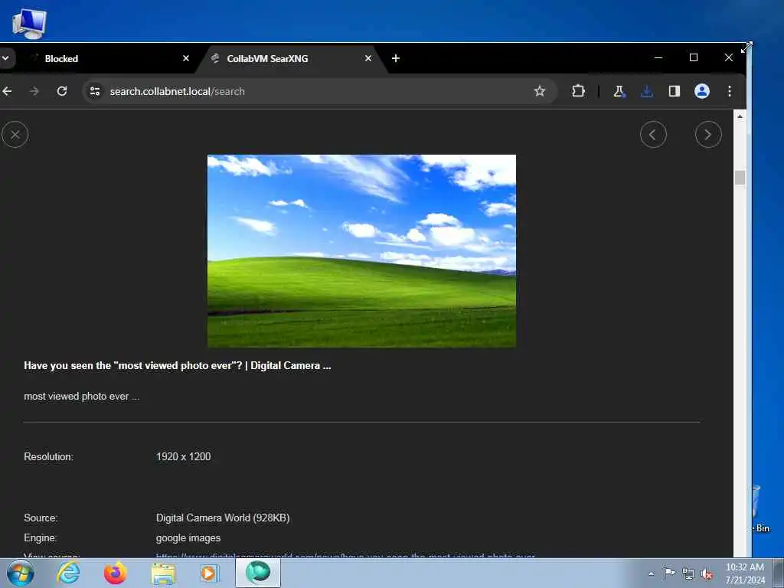Click 'Digital Camera World (928KB)' text
The width and height of the screenshot is (784, 588).
223,518
